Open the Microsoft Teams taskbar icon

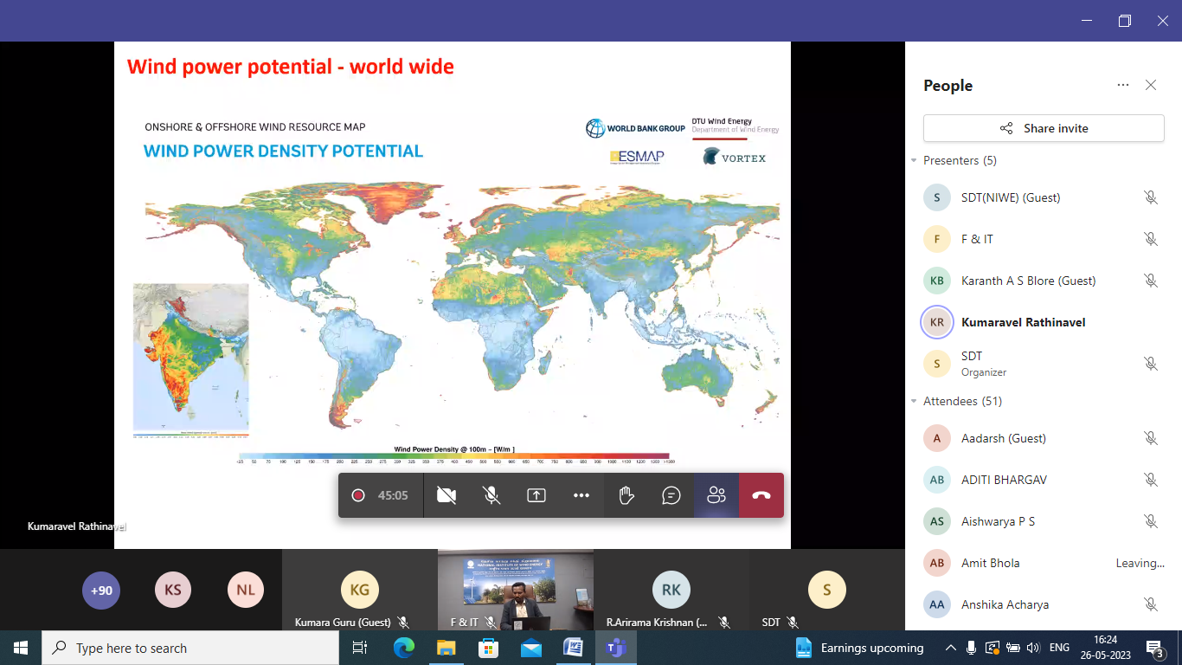616,648
